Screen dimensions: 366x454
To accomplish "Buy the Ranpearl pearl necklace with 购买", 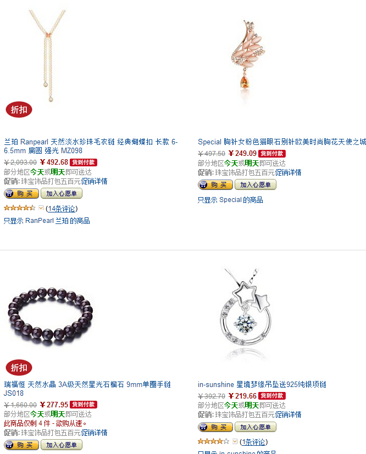I will 21,193.
